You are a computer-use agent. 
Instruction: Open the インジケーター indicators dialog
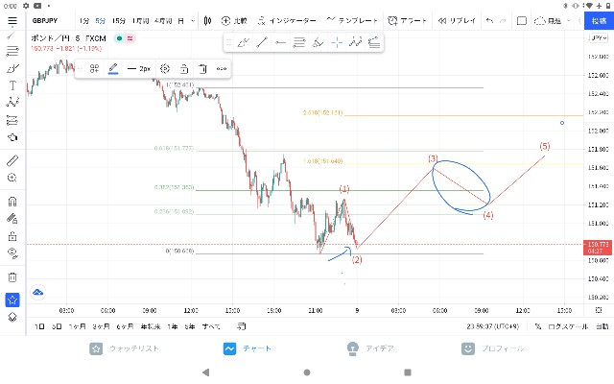(x=287, y=21)
